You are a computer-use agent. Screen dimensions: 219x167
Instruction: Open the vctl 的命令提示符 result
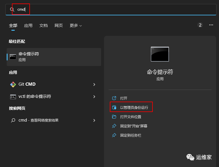(x=54, y=97)
